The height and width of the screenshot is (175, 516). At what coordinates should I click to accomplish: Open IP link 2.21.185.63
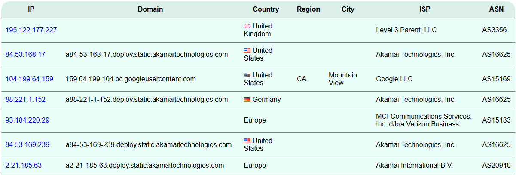pyautogui.click(x=24, y=166)
